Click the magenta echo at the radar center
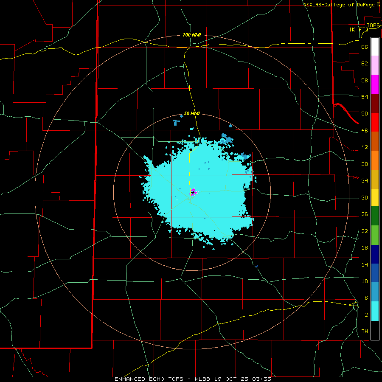382x382 pixels. pos(193,192)
